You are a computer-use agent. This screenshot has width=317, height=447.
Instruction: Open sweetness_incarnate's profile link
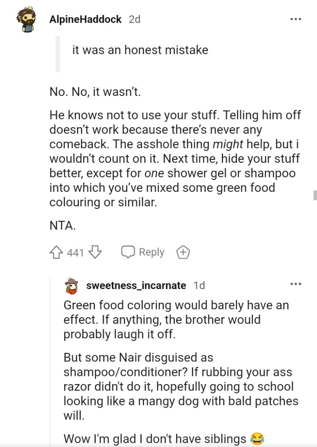(135, 285)
